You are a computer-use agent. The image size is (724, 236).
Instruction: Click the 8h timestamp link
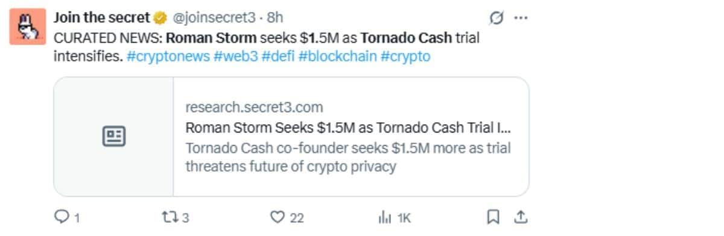275,18
